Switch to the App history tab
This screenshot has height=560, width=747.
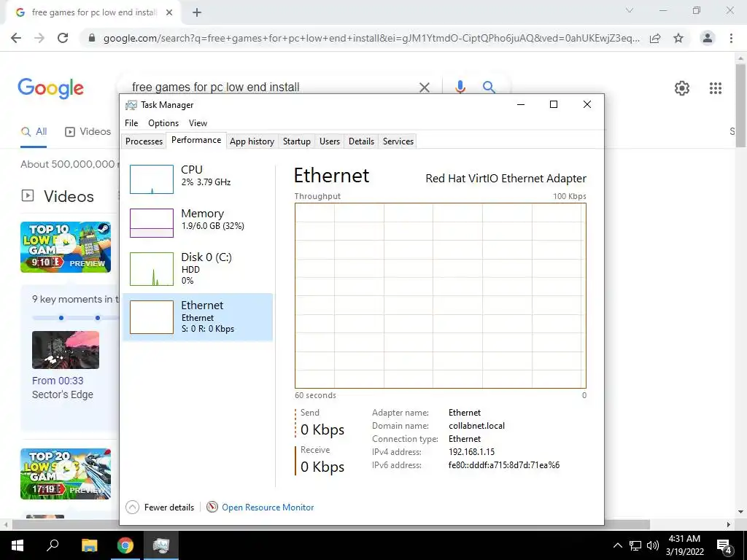click(x=252, y=141)
